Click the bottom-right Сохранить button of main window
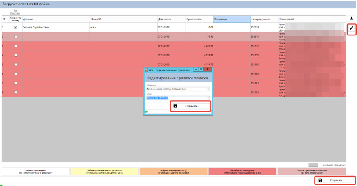Image resolution: width=357 pixels, height=186 pixels. [335, 180]
